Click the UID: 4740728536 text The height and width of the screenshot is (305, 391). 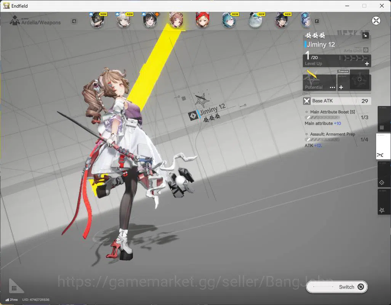click(x=36, y=300)
